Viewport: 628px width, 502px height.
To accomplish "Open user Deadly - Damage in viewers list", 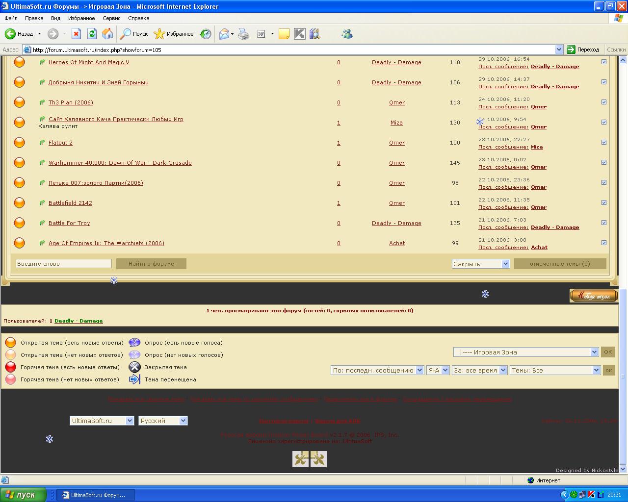I will (x=78, y=321).
